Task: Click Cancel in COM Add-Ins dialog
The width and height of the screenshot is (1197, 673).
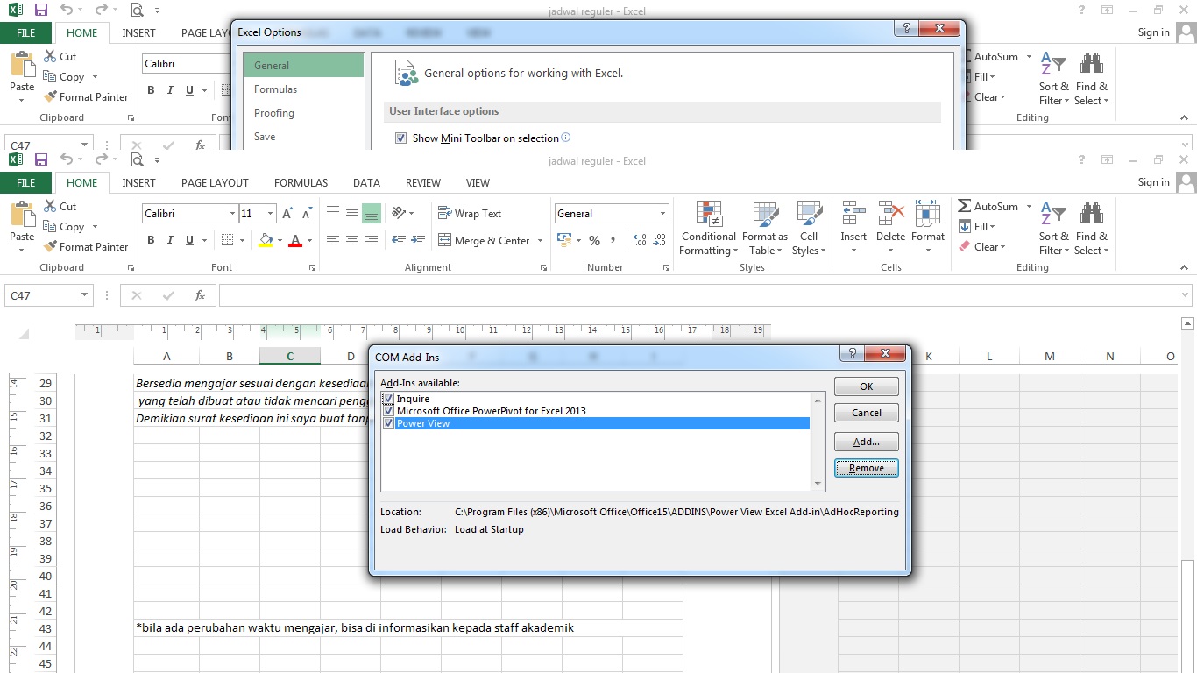Action: pos(867,413)
